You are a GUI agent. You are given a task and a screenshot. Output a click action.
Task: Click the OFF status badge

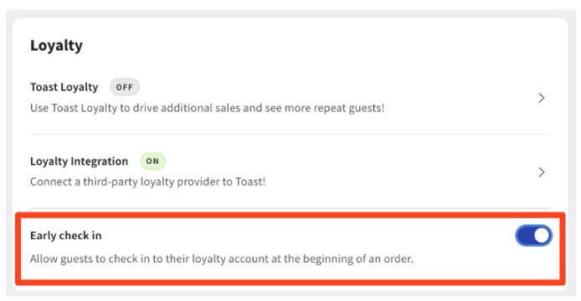[x=125, y=88]
